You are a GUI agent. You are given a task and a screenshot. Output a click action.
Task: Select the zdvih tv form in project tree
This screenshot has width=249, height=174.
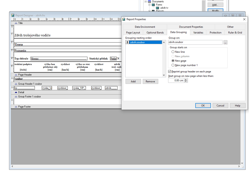point(164,8)
